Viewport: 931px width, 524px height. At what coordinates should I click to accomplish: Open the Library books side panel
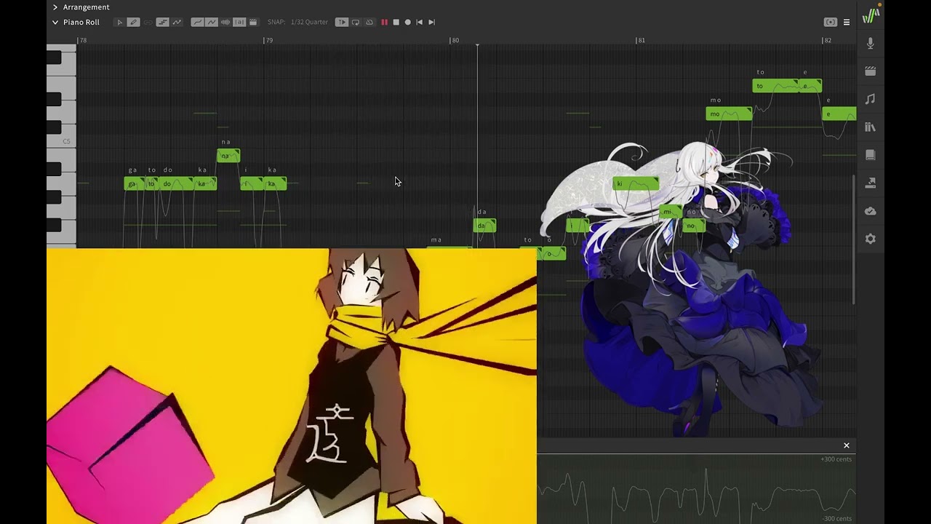(x=871, y=127)
